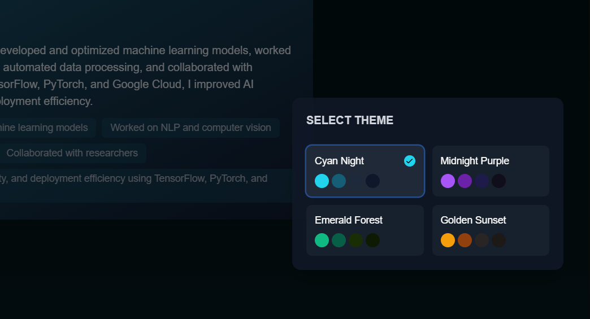
Task: Click the SELECT THEME heading
Action: [x=349, y=120]
